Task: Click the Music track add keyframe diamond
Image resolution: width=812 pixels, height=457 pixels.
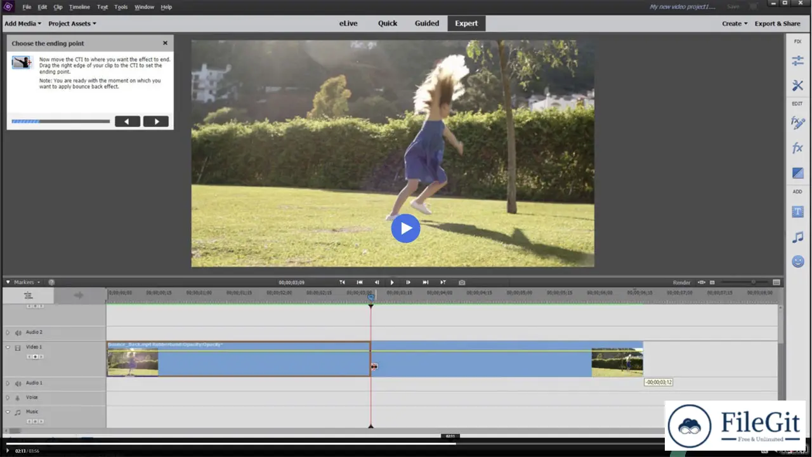Action: tap(35, 421)
